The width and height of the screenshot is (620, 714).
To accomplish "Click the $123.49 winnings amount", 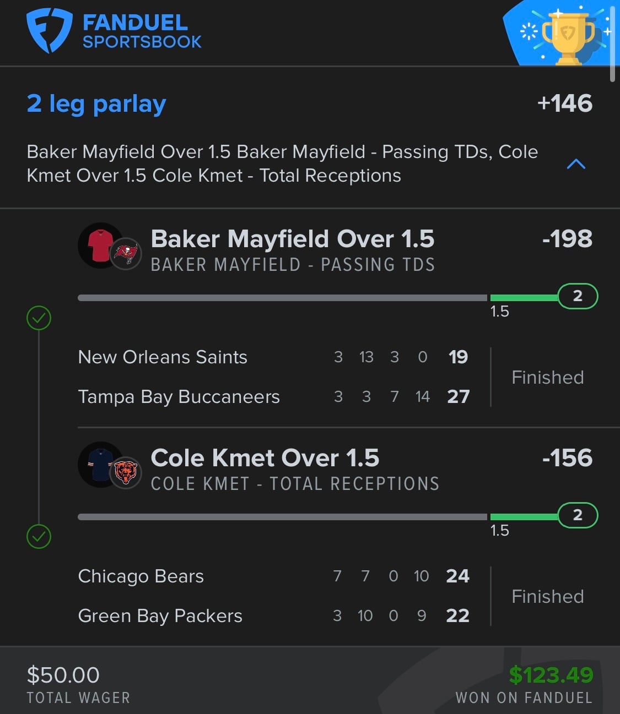I will point(551,675).
